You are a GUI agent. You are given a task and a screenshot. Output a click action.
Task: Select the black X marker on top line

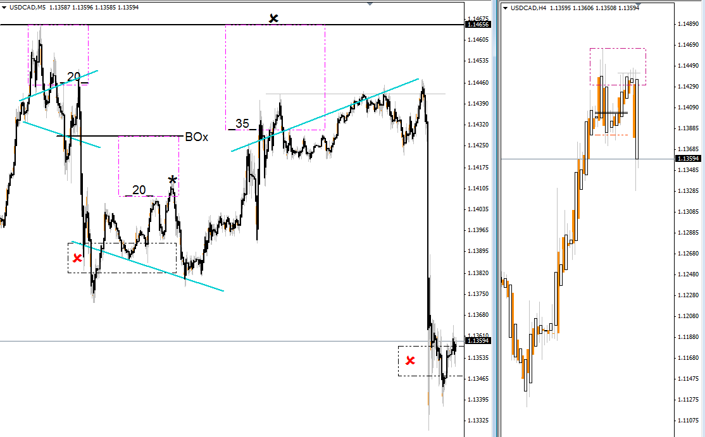[x=273, y=18]
